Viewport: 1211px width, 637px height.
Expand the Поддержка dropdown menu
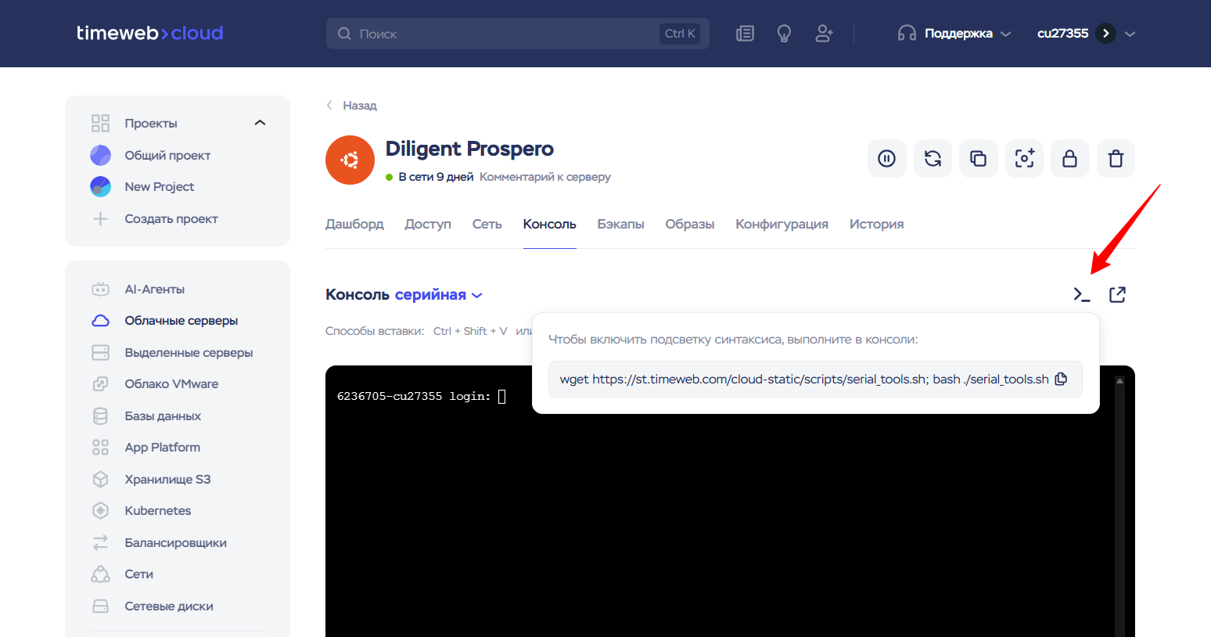point(957,34)
